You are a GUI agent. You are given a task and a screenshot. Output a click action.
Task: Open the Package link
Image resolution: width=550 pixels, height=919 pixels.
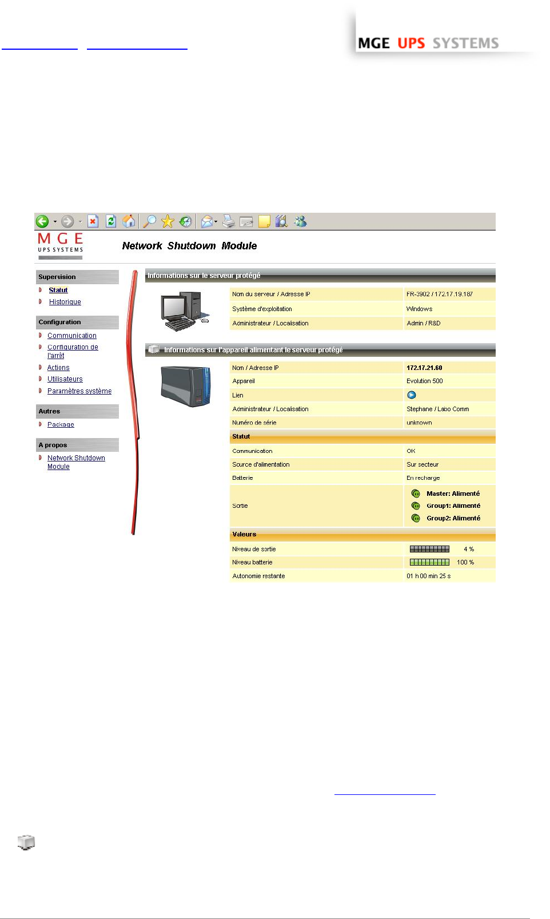click(61, 424)
